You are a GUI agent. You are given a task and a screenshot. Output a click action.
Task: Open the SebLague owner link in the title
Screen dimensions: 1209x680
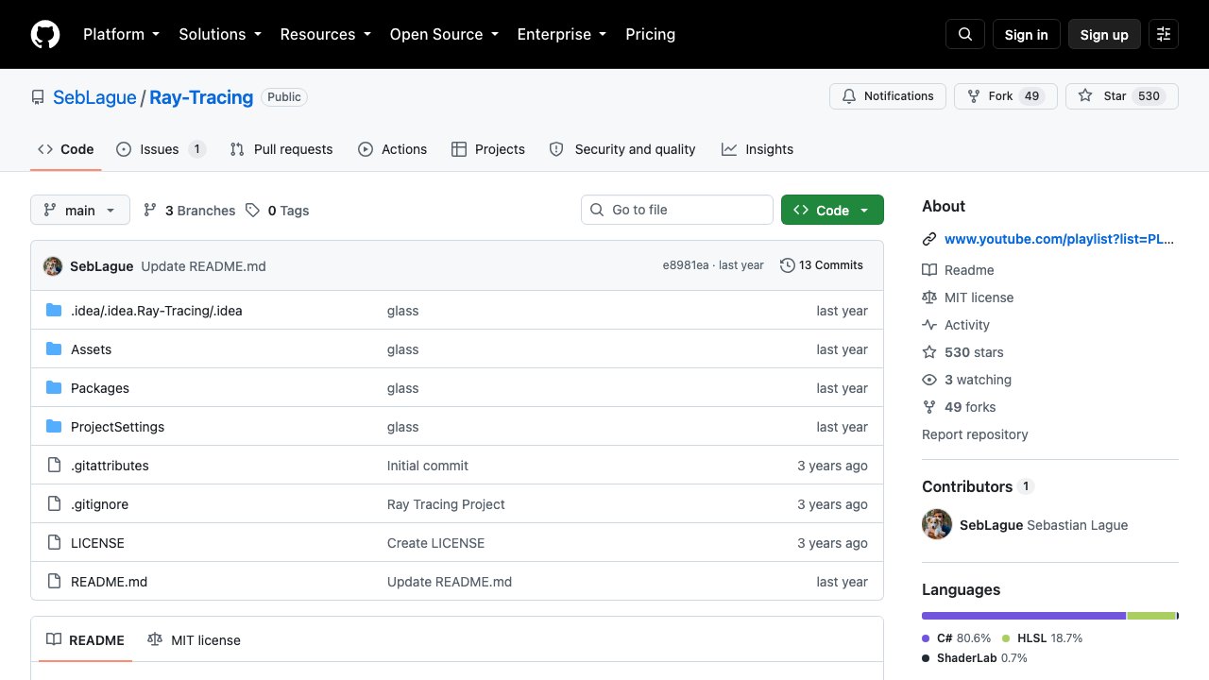coord(94,97)
